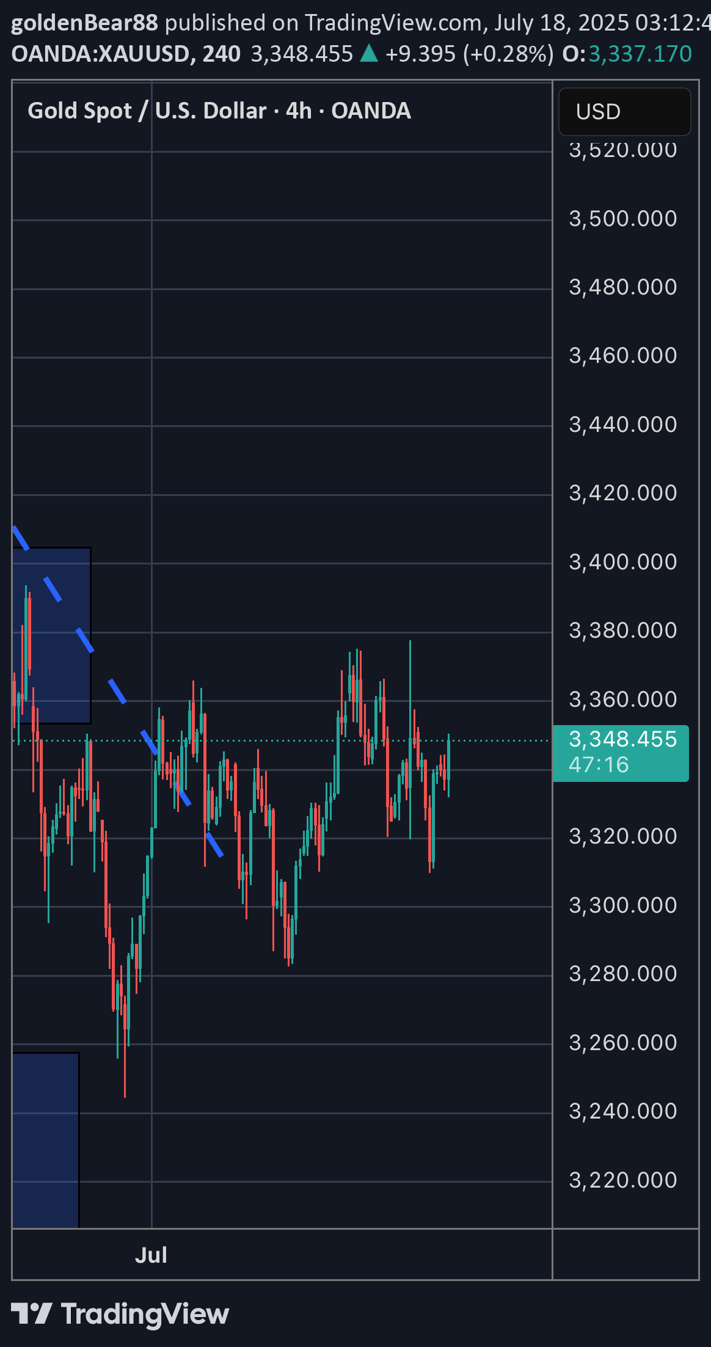Click the green up-arrow change indicator
Screen dimensions: 711x1347
[x=369, y=54]
